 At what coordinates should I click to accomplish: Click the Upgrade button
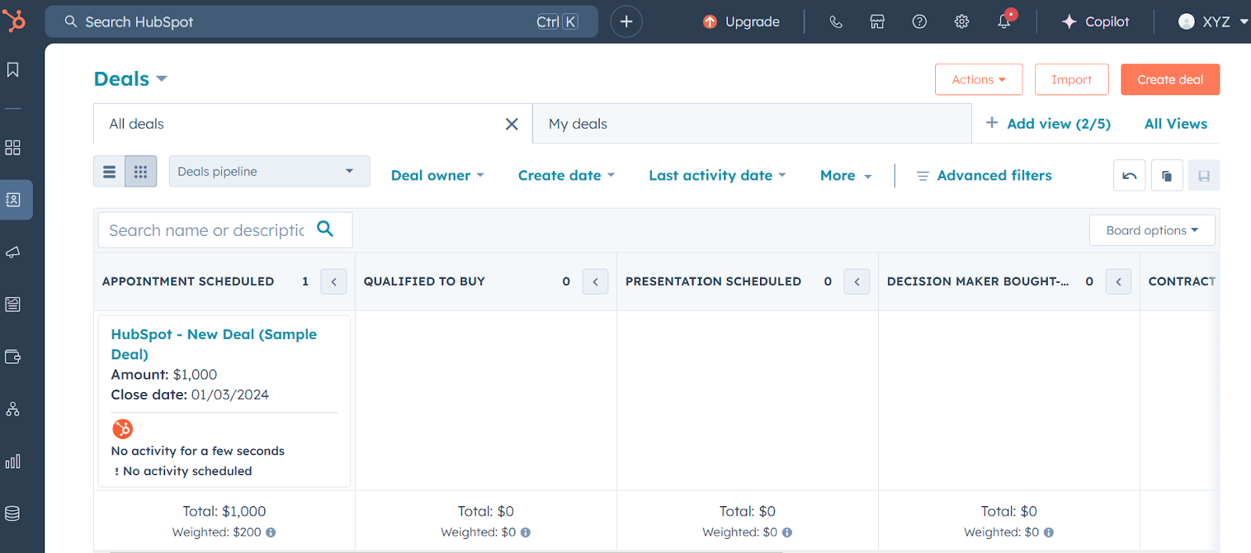click(x=741, y=22)
